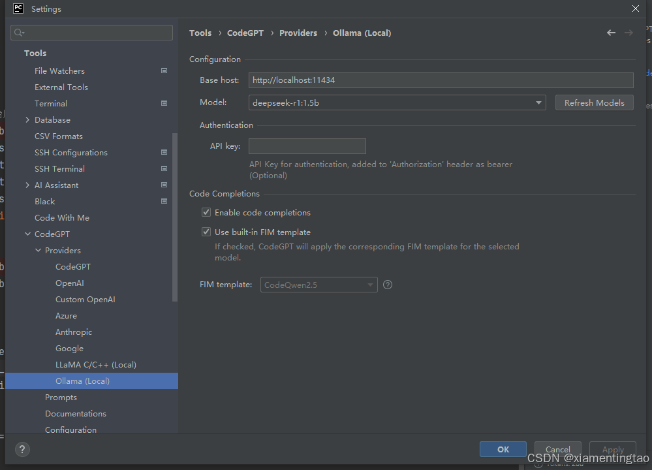Open Documentations under CodeGPT
The width and height of the screenshot is (652, 470).
coord(75,413)
